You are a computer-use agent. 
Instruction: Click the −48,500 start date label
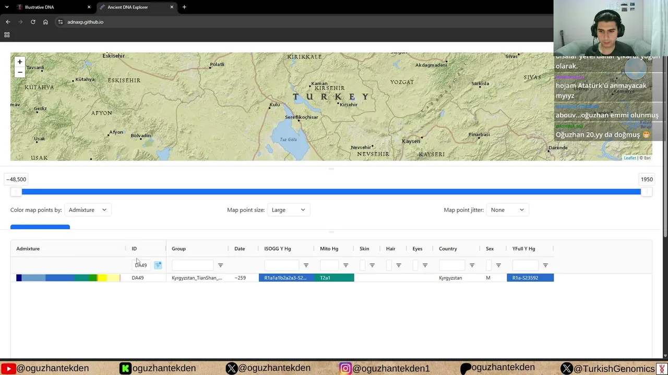(x=16, y=179)
